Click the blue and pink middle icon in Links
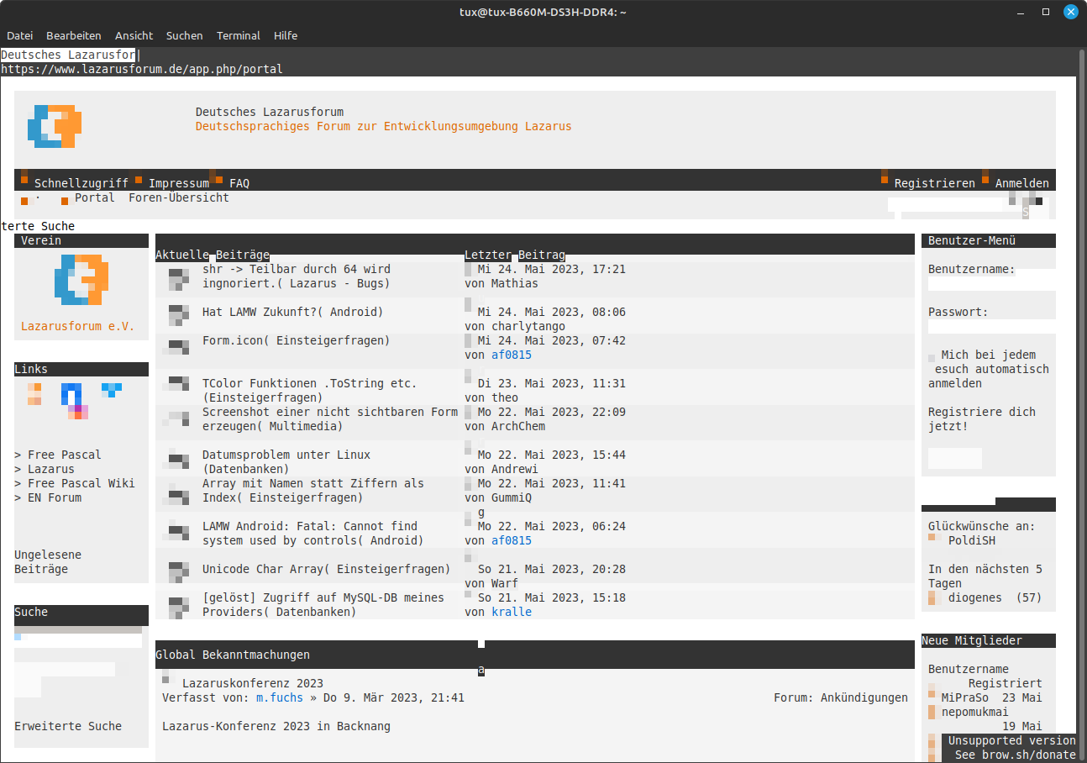1087x763 pixels. point(75,402)
